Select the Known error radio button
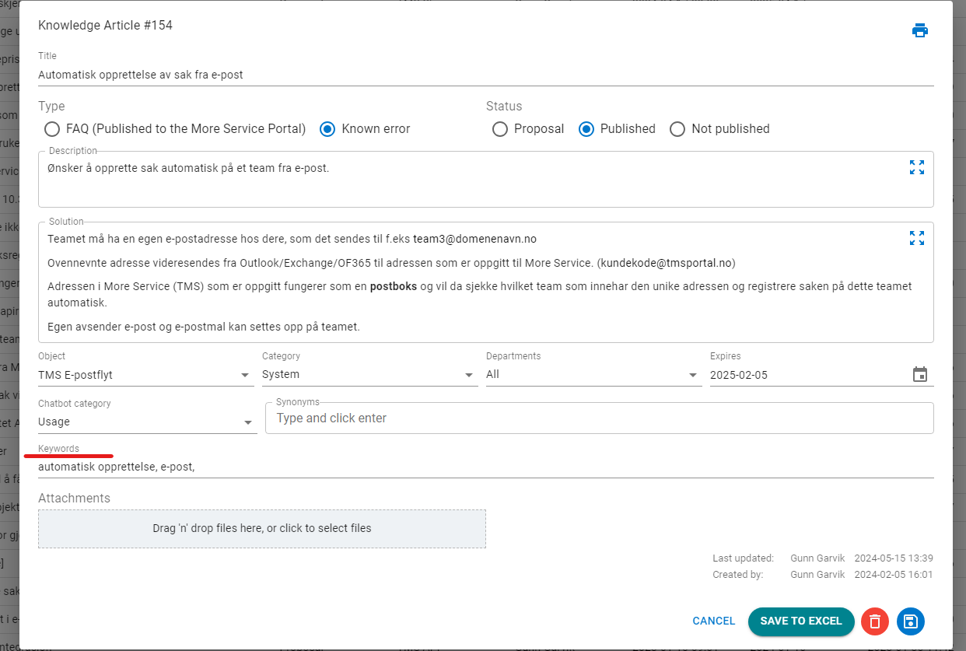This screenshot has width=966, height=651. [x=327, y=129]
